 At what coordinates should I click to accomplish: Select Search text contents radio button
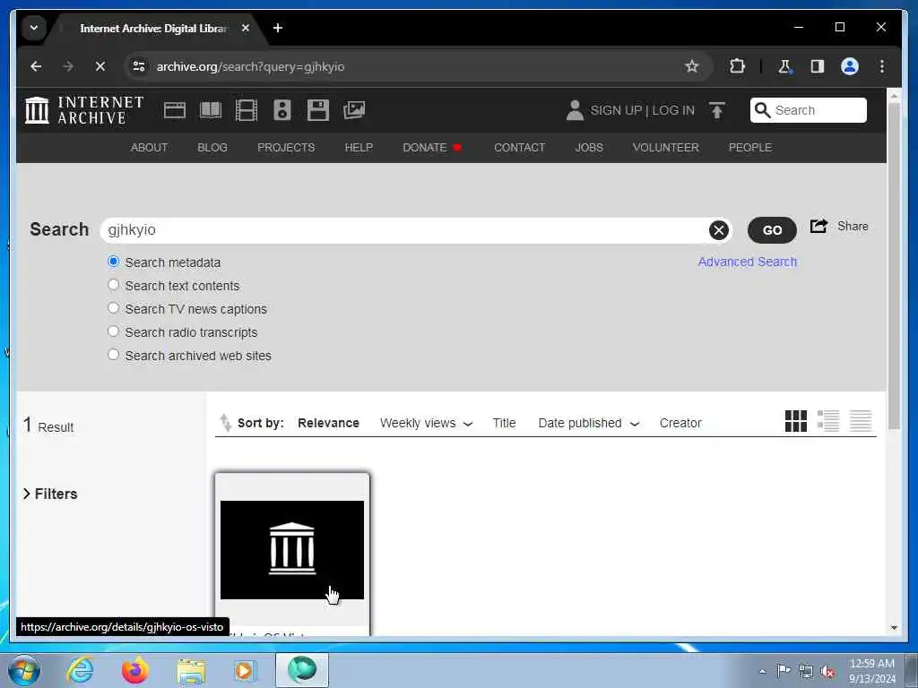[x=114, y=285]
